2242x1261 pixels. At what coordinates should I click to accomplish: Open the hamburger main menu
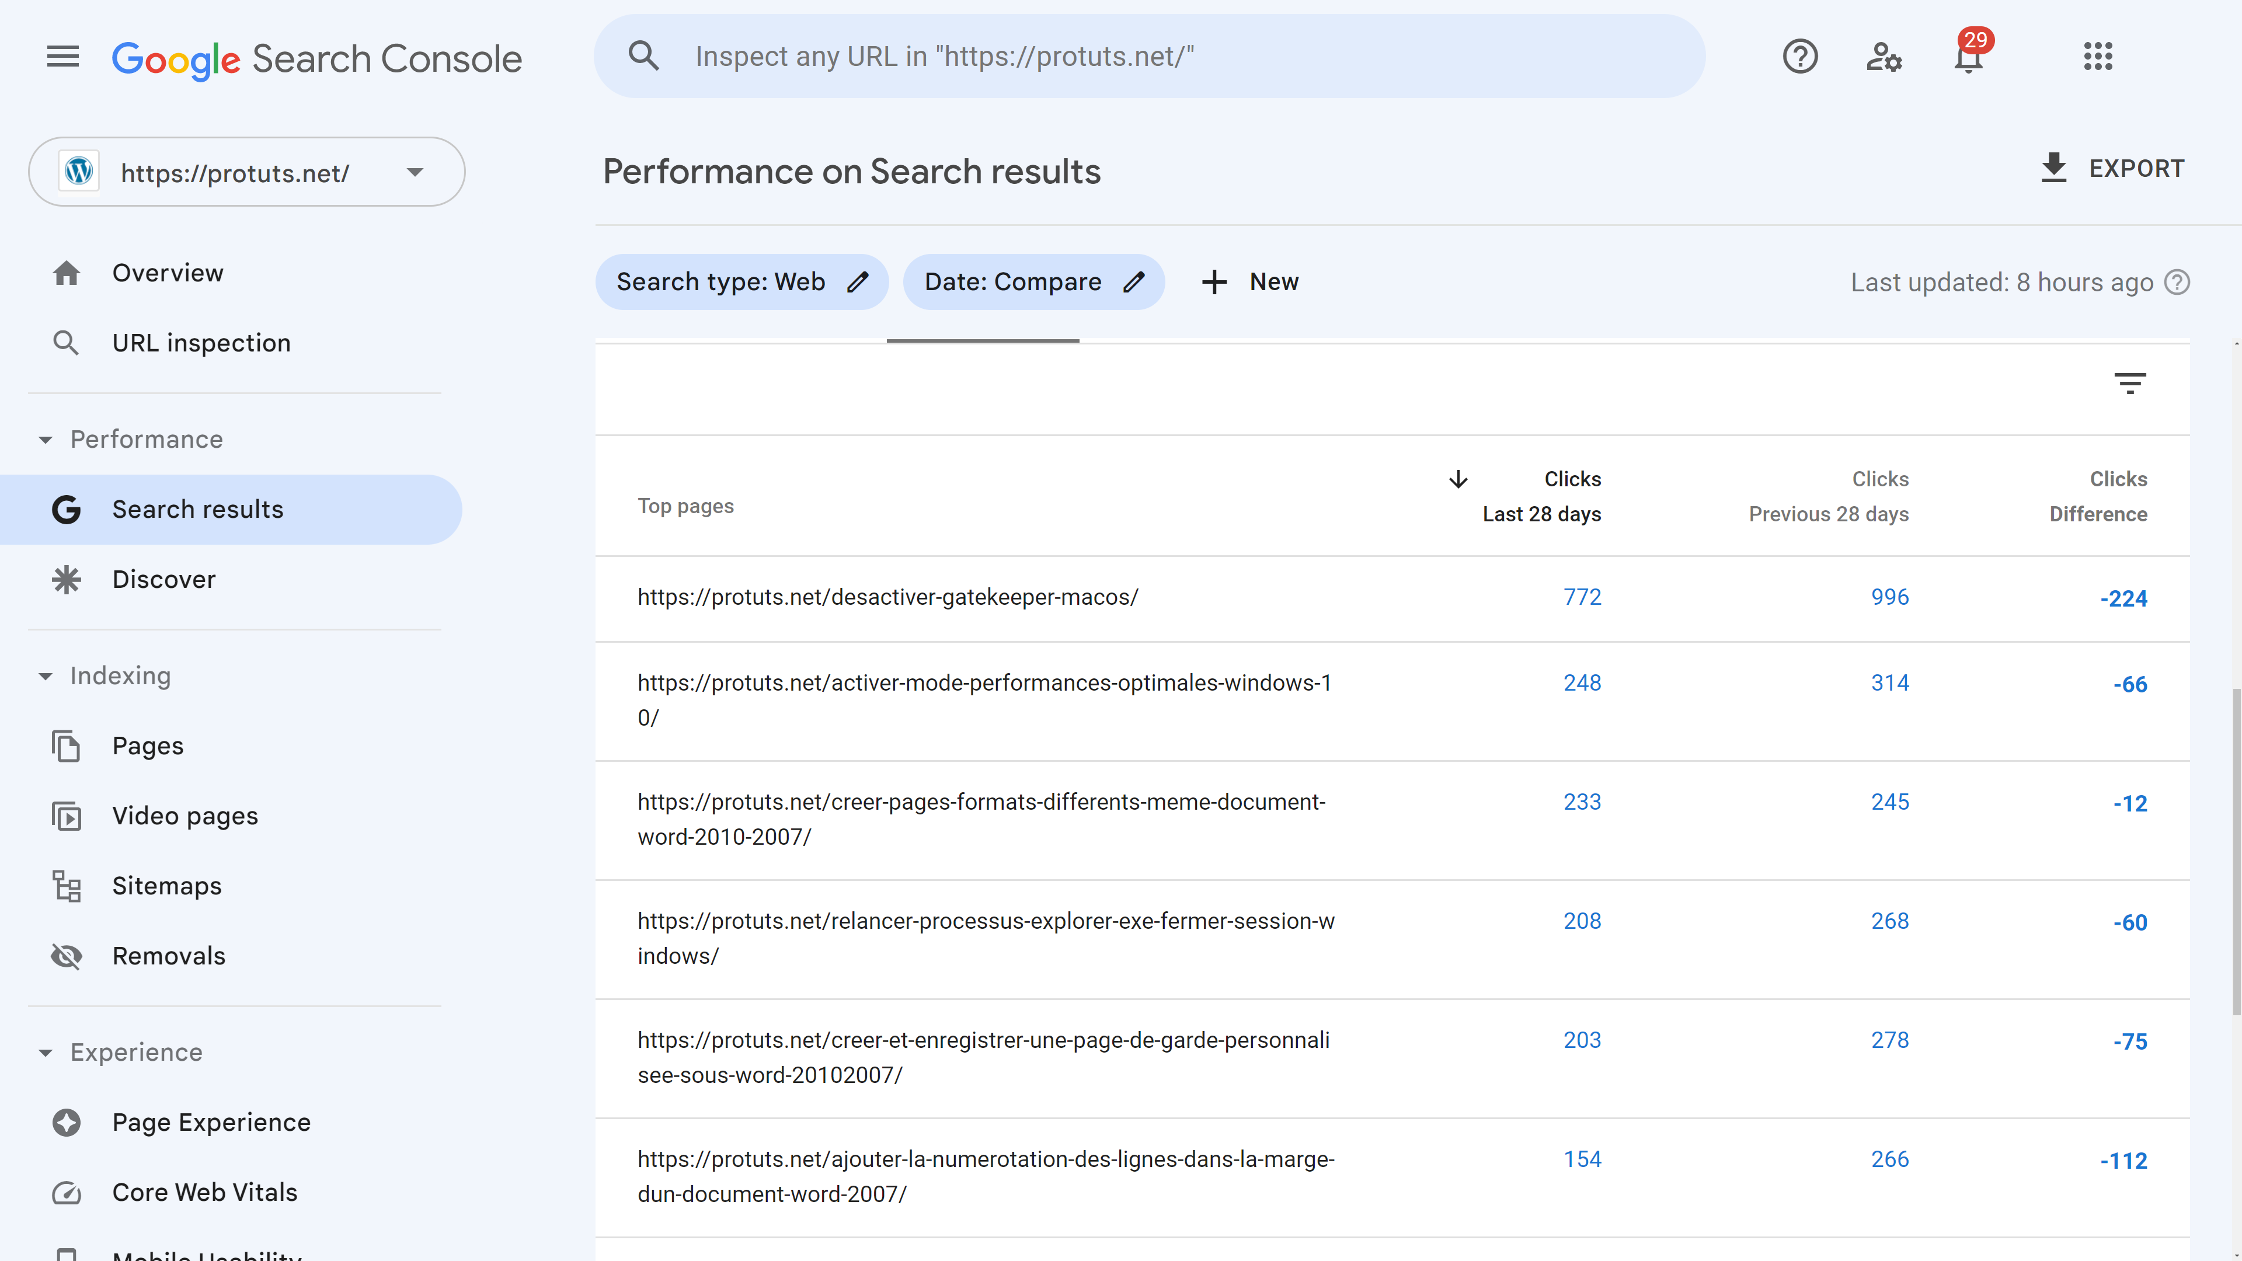point(62,57)
